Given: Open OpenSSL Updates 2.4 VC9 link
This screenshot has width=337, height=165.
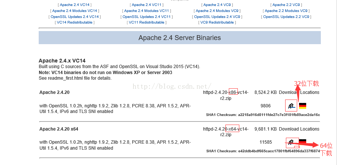Looking at the screenshot, I should [217, 17].
